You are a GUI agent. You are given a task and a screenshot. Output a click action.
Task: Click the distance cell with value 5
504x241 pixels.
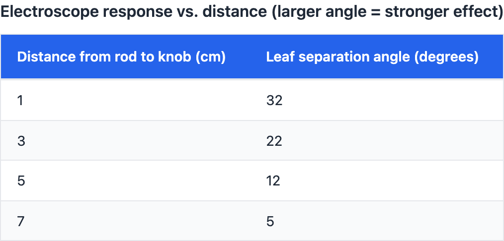[x=21, y=181]
